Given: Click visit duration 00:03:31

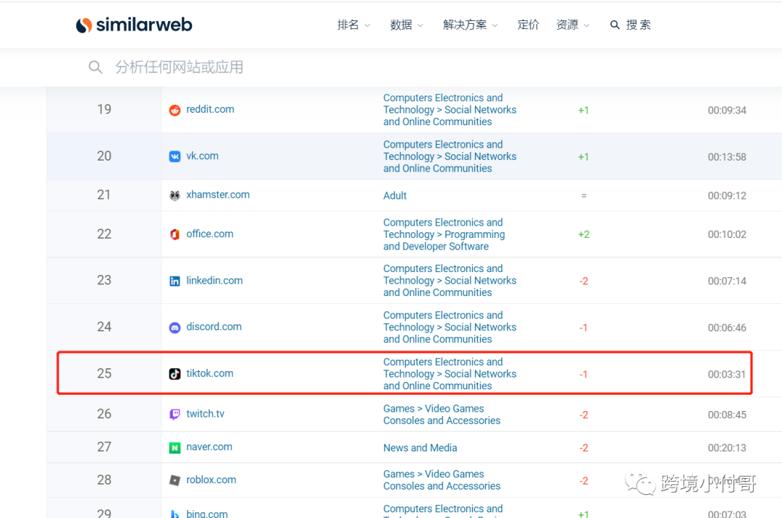Looking at the screenshot, I should 727,375.
